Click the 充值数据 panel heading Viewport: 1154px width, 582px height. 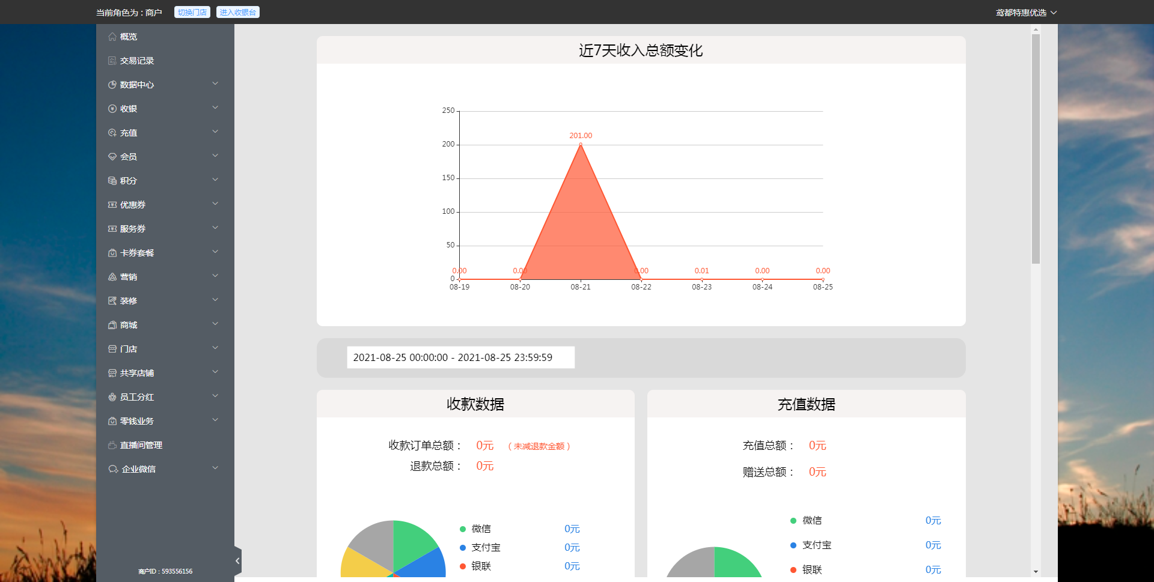coord(807,404)
